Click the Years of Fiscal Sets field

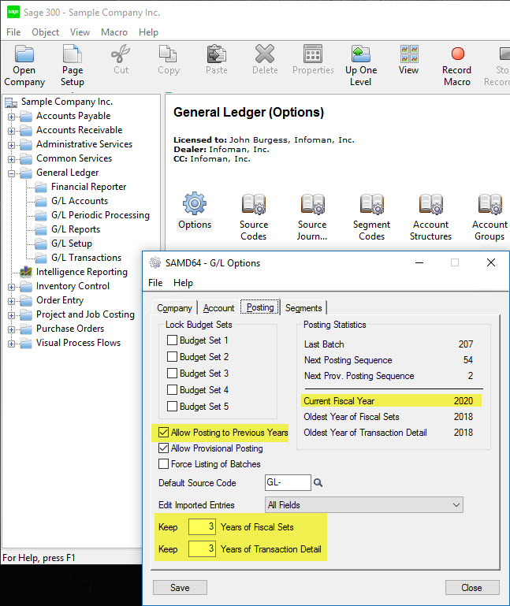click(x=202, y=526)
